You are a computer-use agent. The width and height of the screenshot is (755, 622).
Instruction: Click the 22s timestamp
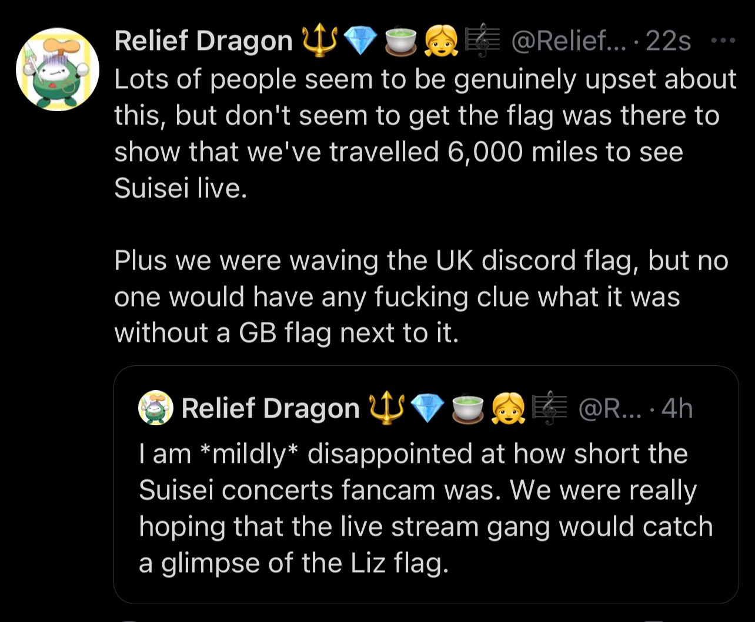[x=668, y=41]
